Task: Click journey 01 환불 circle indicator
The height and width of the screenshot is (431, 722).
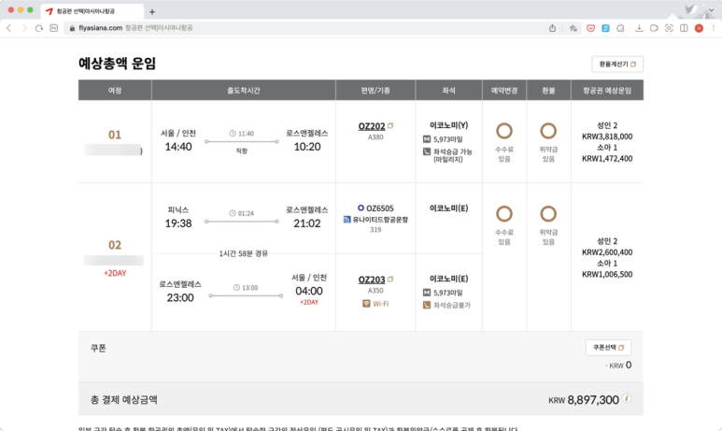Action: click(548, 131)
